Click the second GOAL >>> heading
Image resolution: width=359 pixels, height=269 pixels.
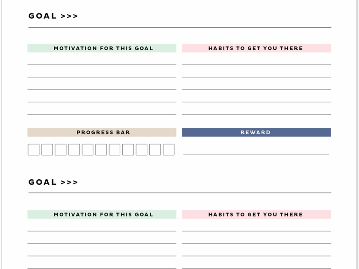[x=53, y=182]
